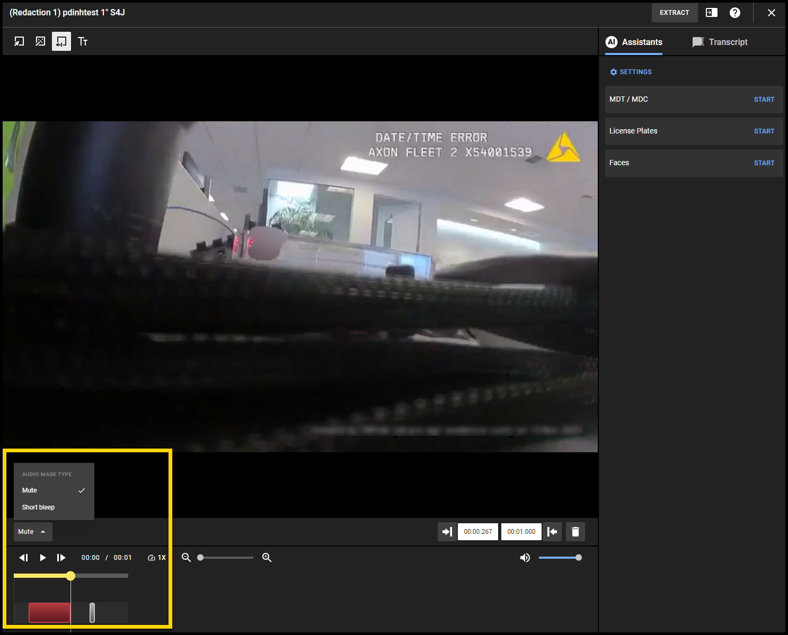Open the 1X playback speed selector

pos(157,558)
